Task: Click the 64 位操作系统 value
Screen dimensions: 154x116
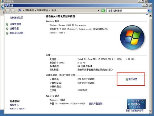Action: (85, 66)
